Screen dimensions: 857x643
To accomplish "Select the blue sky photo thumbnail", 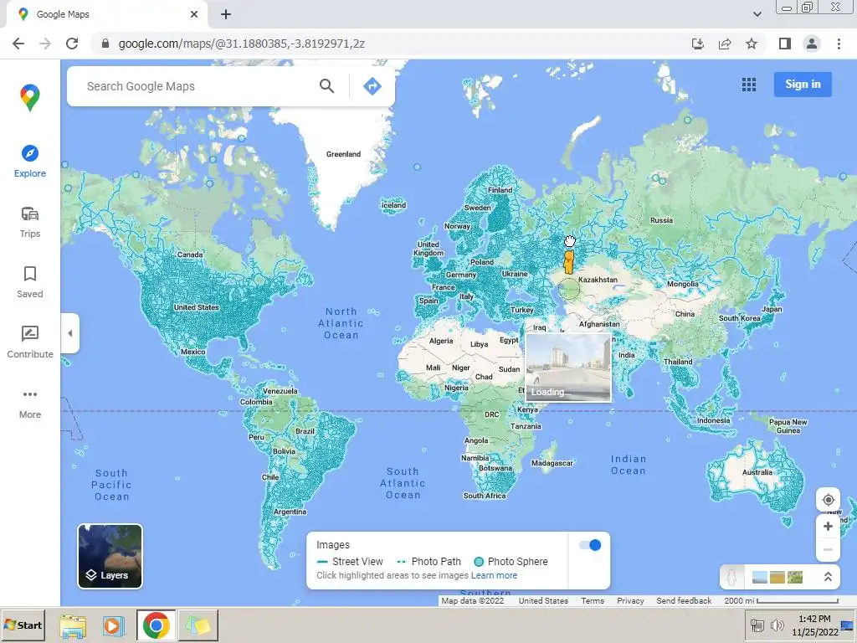I will [x=759, y=578].
